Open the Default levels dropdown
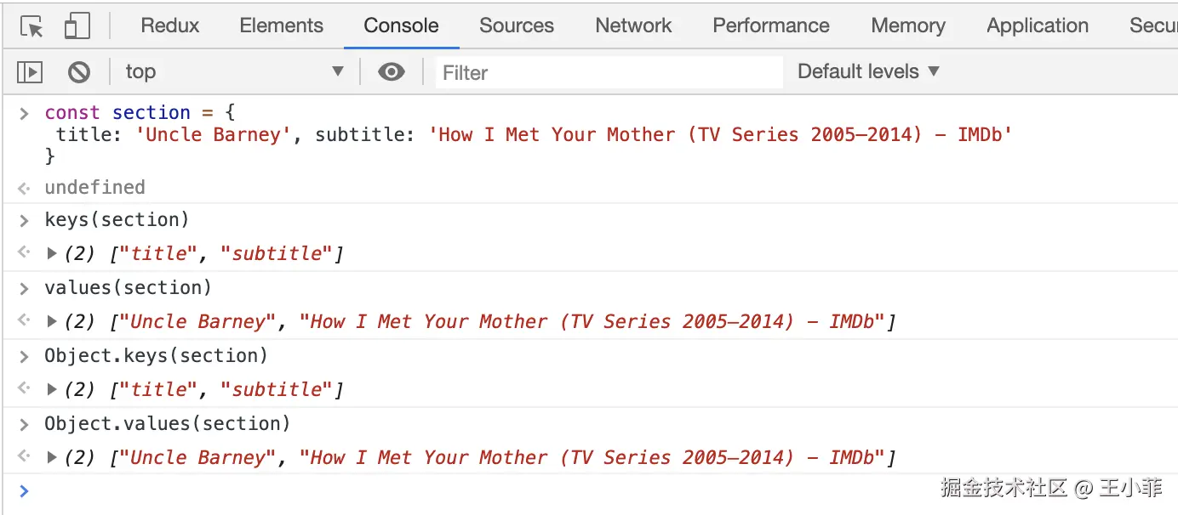Viewport: 1178px width, 515px height. pos(868,72)
